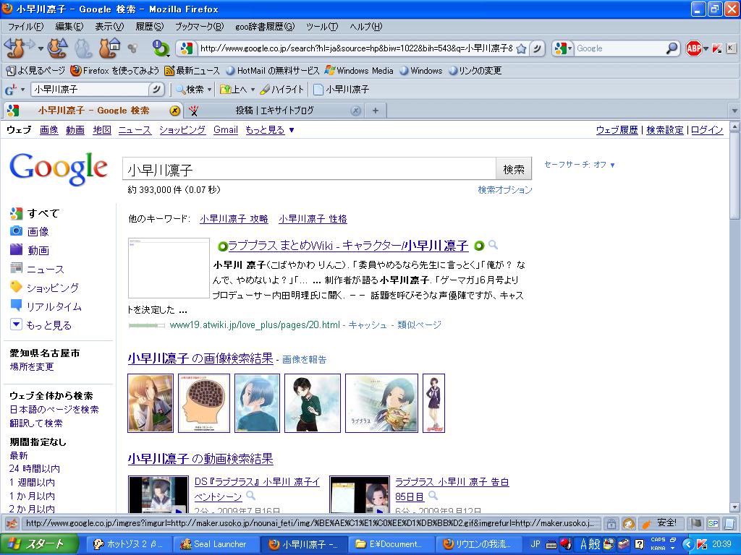Click the small K button in toolbar
The width and height of the screenshot is (741, 555).
click(x=731, y=48)
